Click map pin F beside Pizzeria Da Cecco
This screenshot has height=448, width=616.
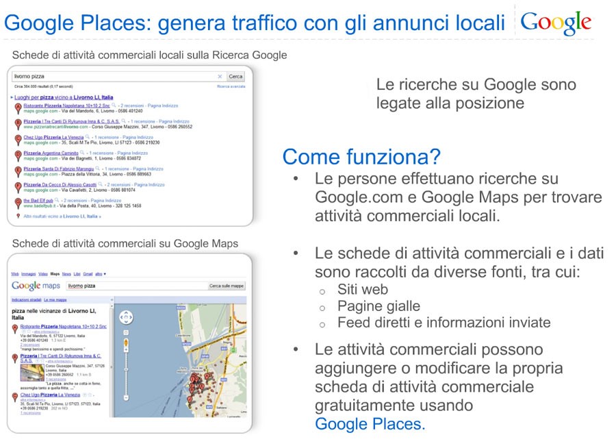(x=18, y=187)
